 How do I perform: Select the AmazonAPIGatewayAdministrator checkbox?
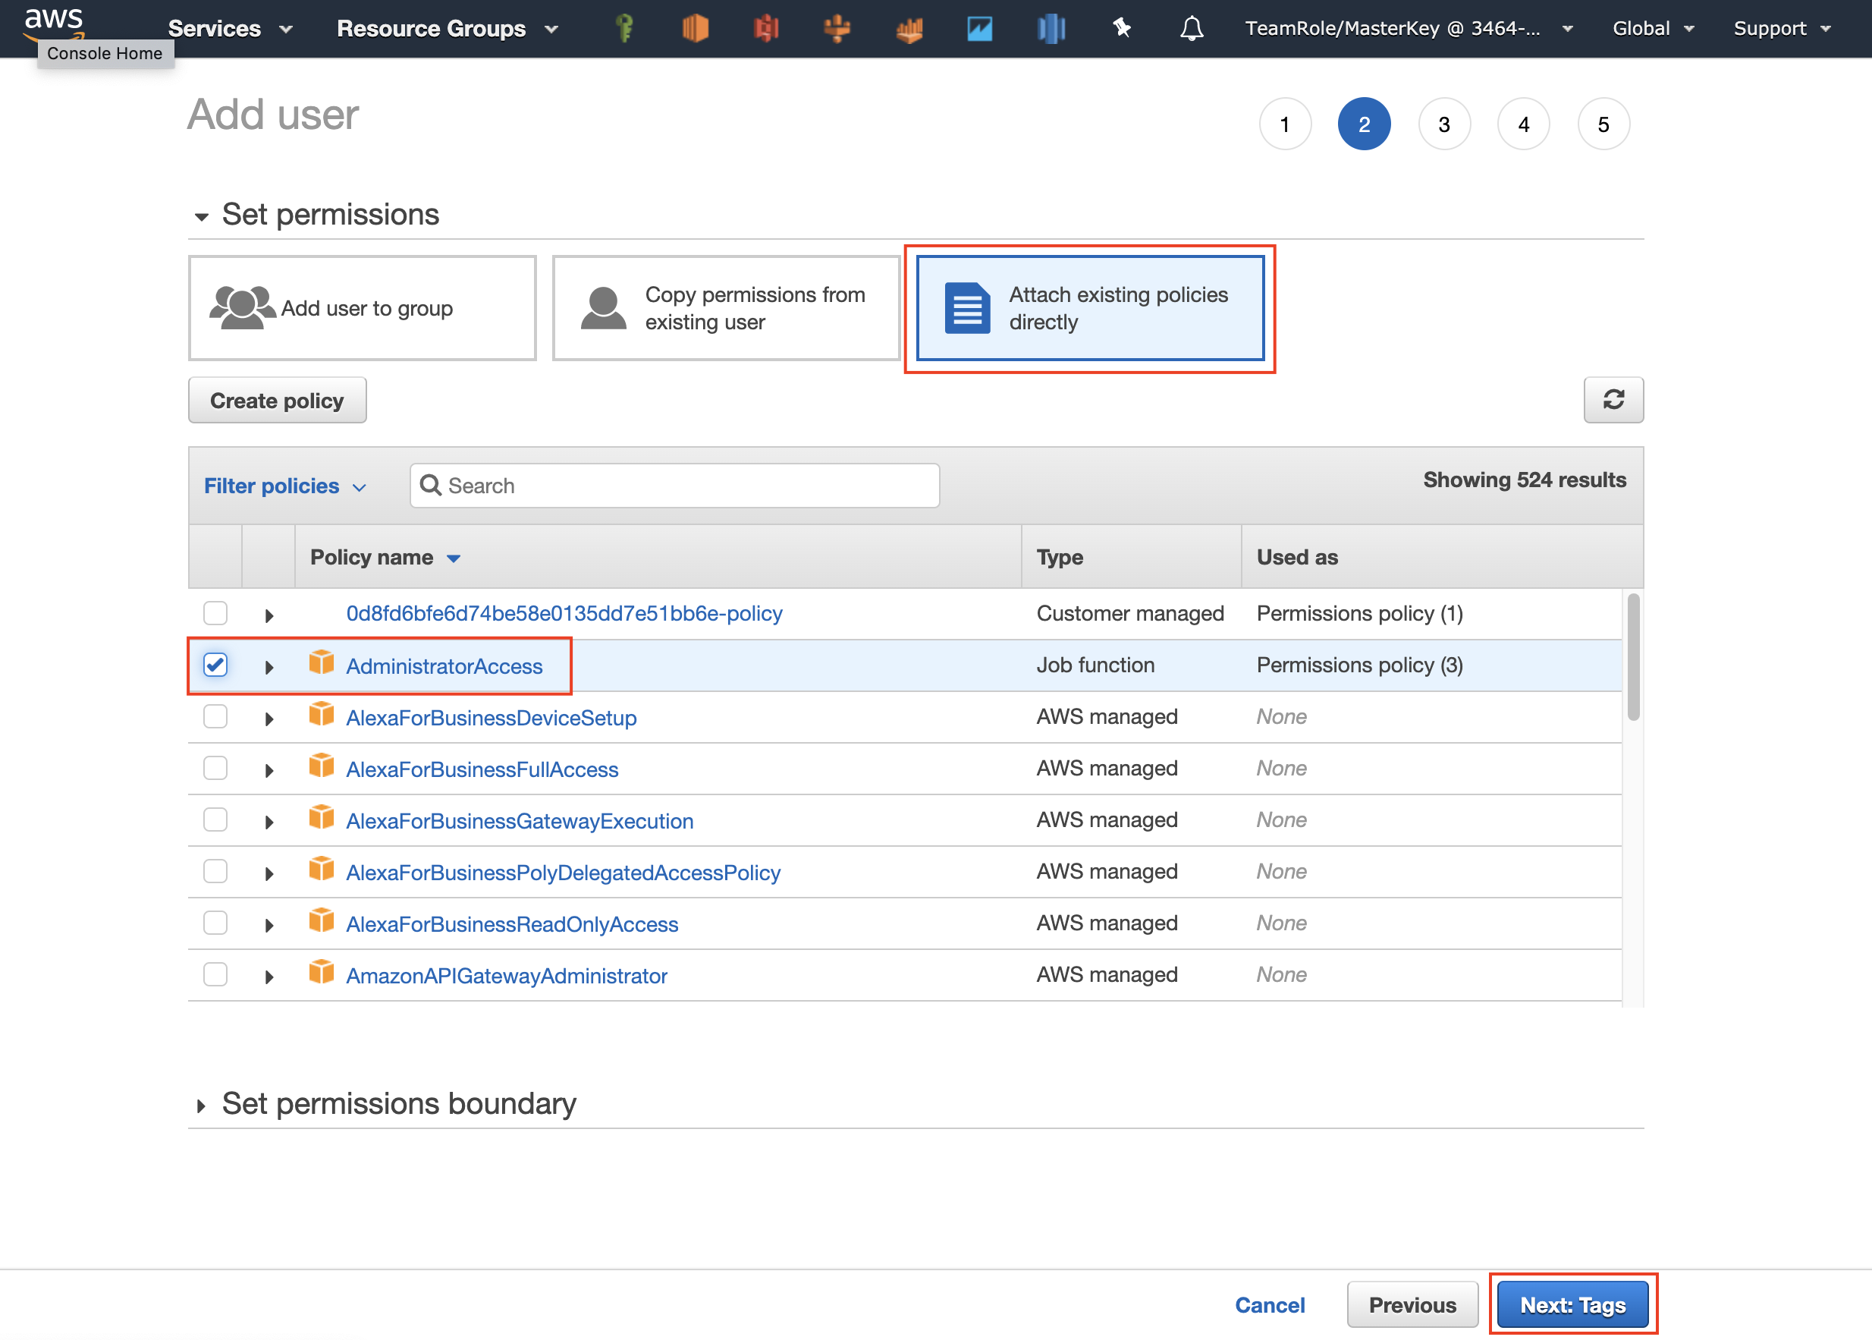(215, 974)
